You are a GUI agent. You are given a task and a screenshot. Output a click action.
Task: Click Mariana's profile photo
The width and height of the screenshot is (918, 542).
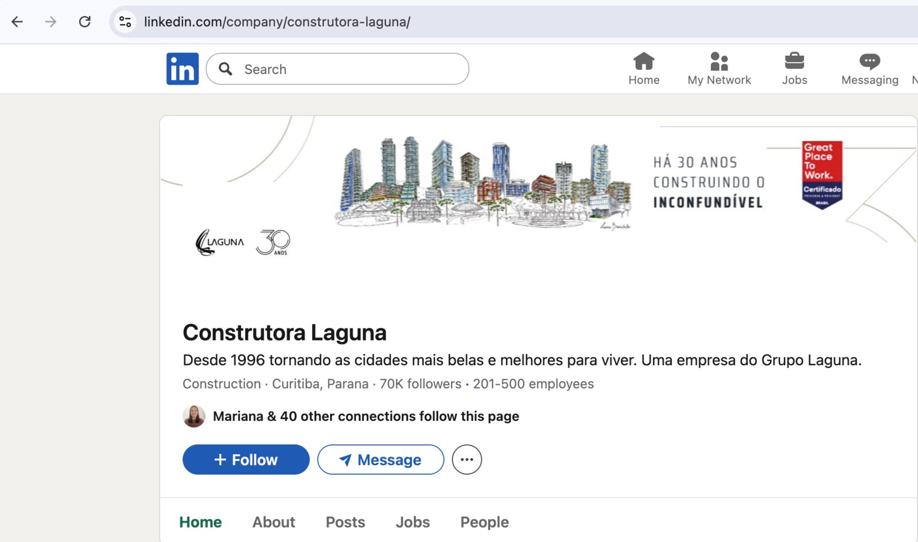click(194, 416)
